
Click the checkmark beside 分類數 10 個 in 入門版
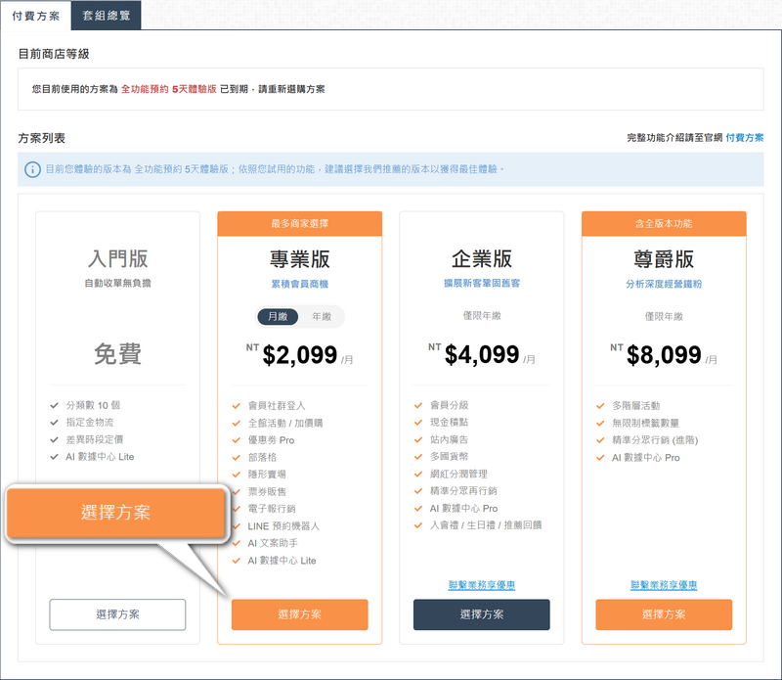click(53, 404)
